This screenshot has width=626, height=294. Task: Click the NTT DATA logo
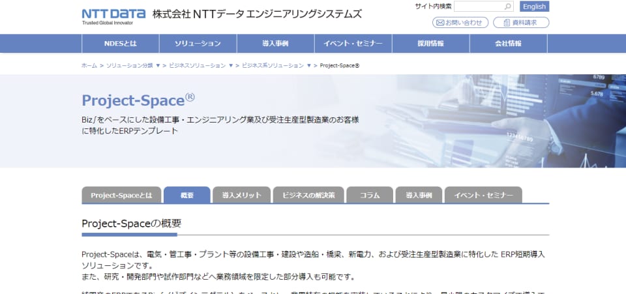coord(113,16)
